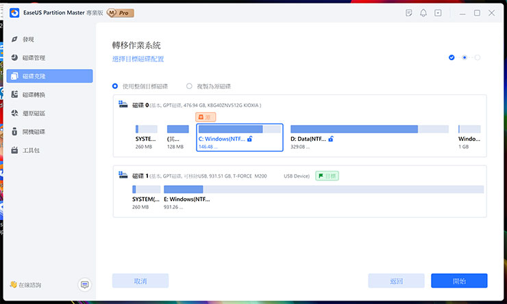The image size is (507, 304).
Task: Click the lock icon on D: Data
Action: pos(331,139)
